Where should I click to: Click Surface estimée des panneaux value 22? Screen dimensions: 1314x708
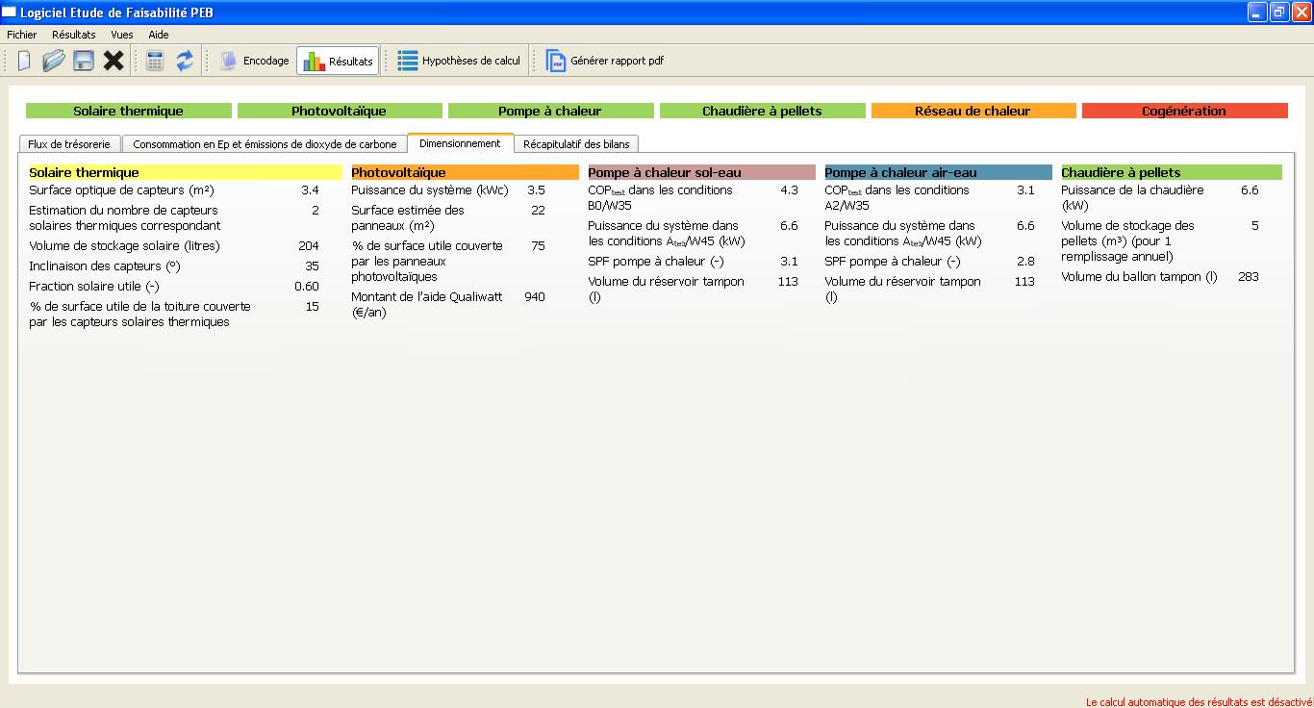538,211
